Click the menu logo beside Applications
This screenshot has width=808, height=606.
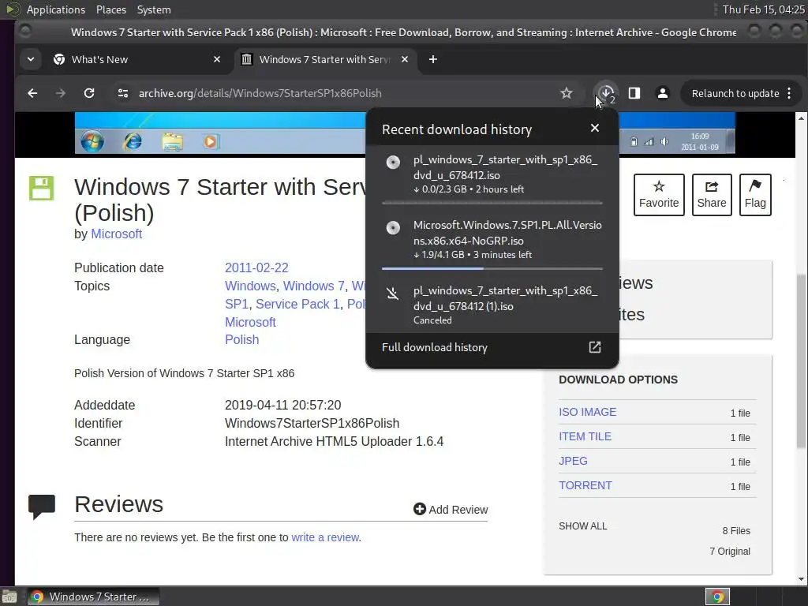(13, 9)
